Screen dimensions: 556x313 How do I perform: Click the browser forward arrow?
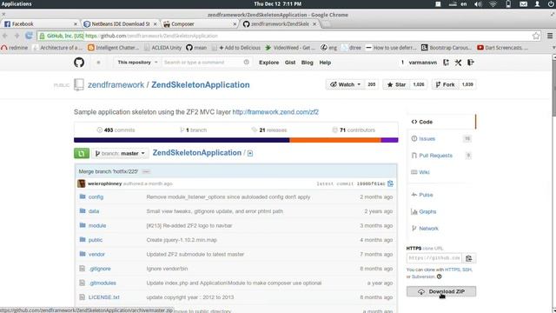click(17, 36)
